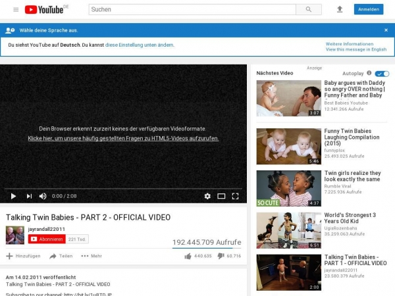Open jayrandall22011 channel name under title

tap(46, 229)
